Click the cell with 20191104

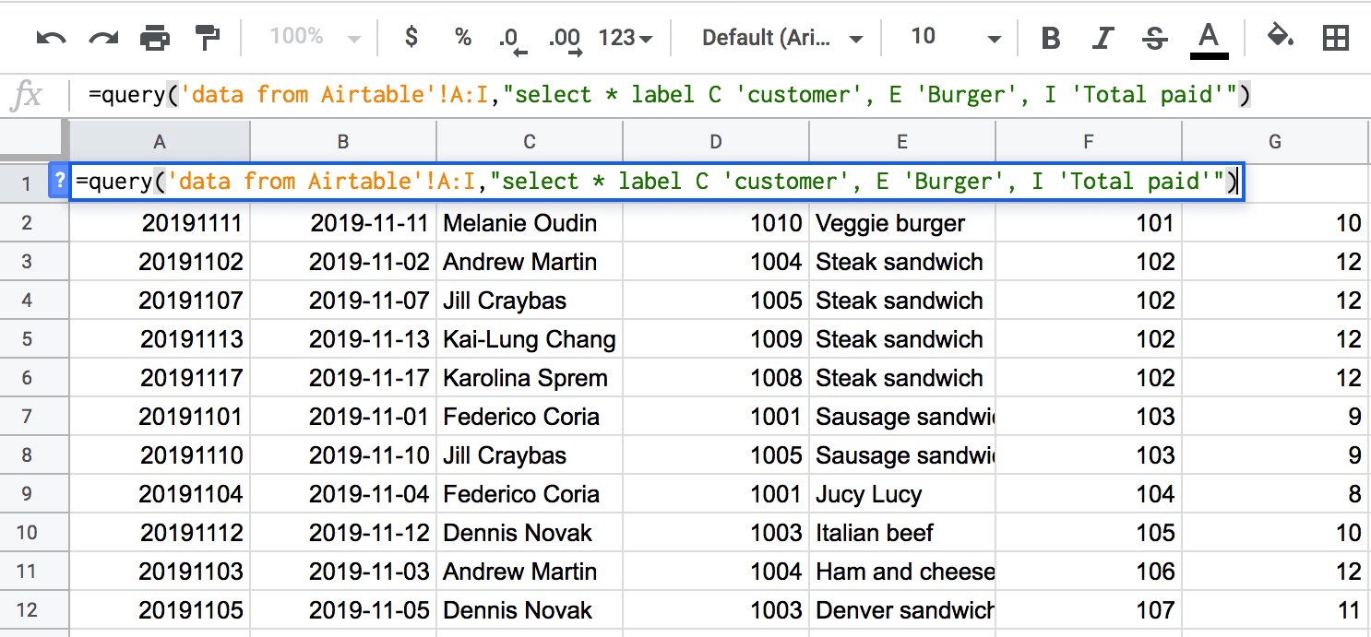[161, 494]
